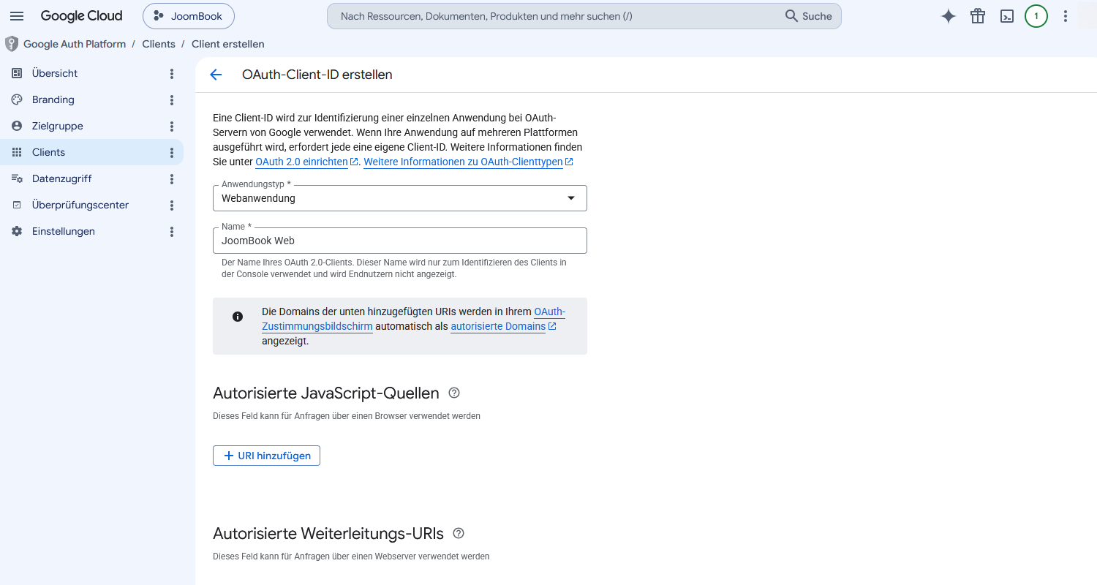The height and width of the screenshot is (585, 1097).
Task: Click the help icon beside Autorisierte Weiterleitungs-URIs
Action: click(459, 533)
